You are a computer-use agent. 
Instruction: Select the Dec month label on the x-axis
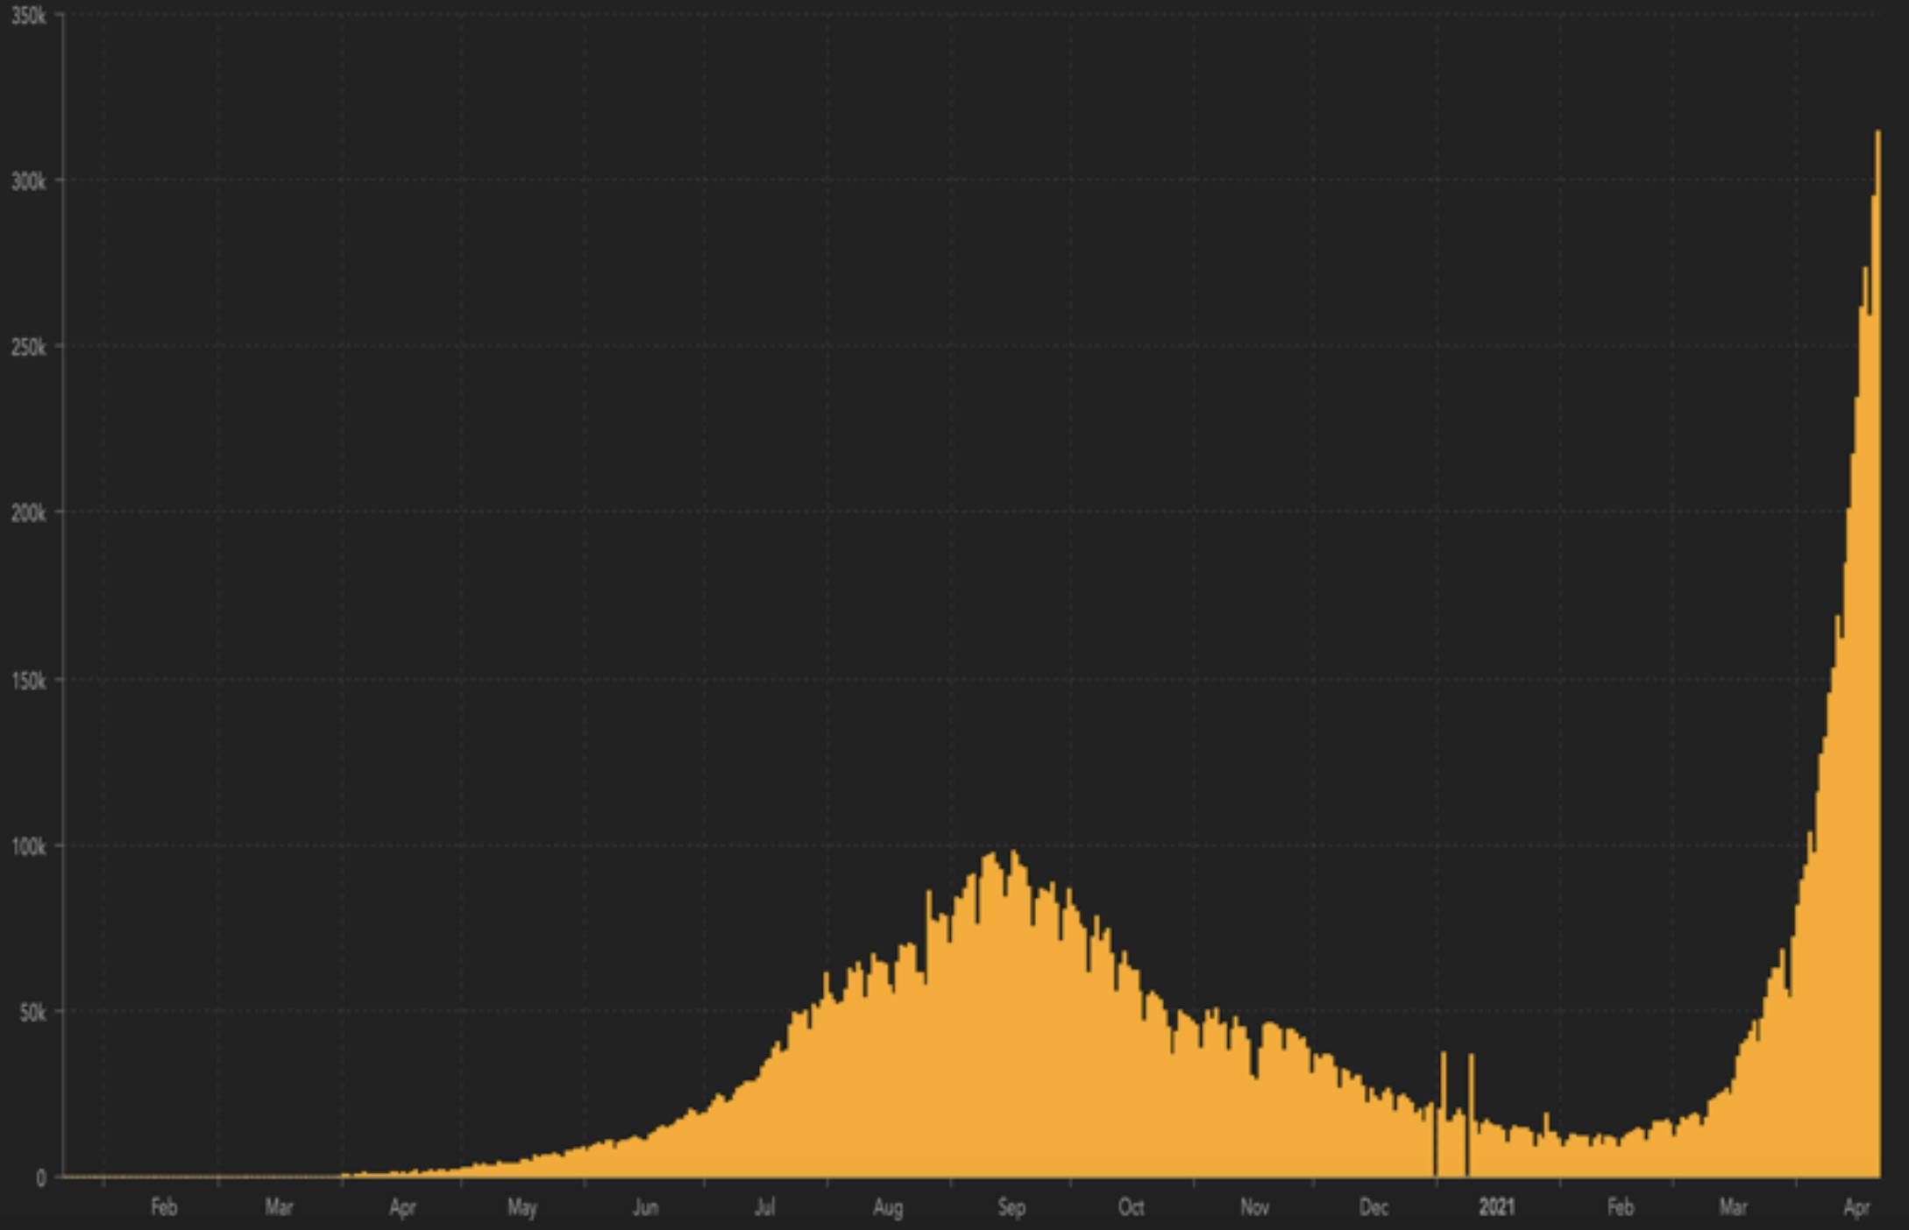(x=1373, y=1207)
